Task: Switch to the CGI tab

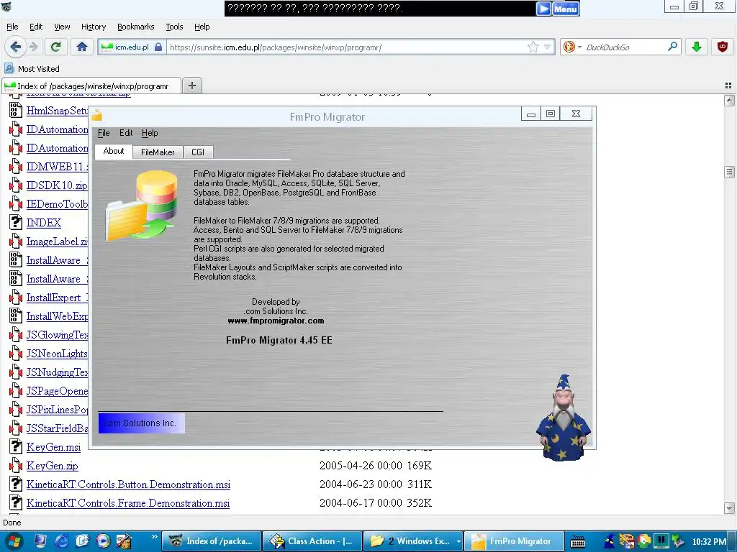Action: [x=198, y=152]
